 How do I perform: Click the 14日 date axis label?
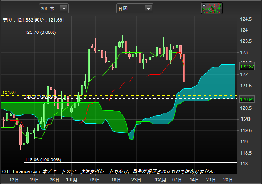pyautogui.click(x=194, y=180)
